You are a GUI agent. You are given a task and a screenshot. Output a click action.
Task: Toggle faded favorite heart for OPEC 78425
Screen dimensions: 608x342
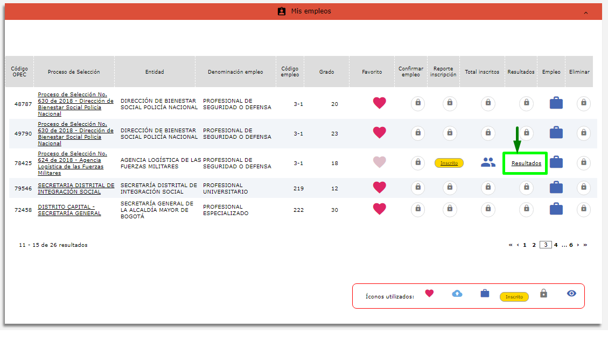pos(380,162)
